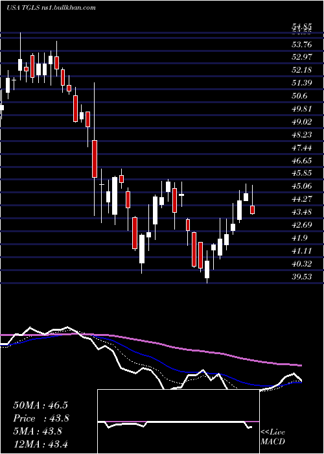Click the lowest white candlestick near 39.53
This screenshot has width=324, height=454.
[x=207, y=269]
